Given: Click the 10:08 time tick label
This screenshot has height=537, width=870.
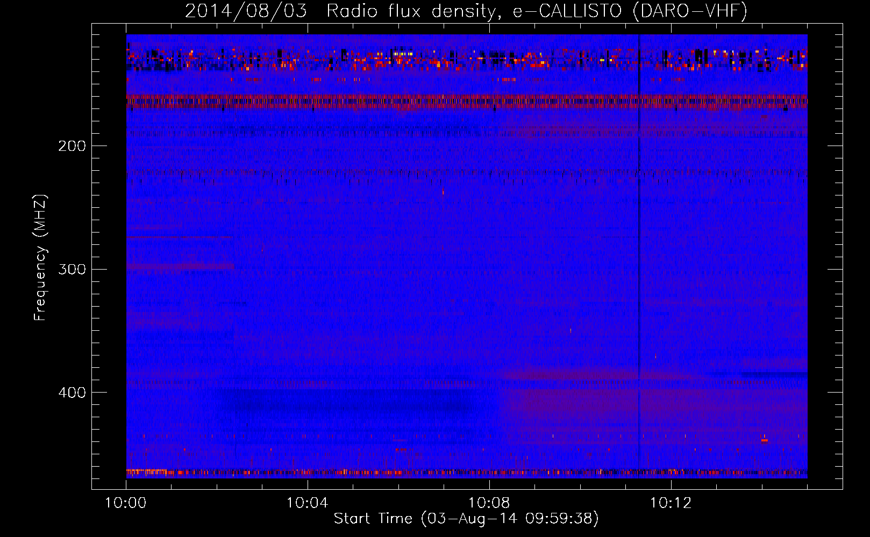Looking at the screenshot, I should click(x=489, y=503).
